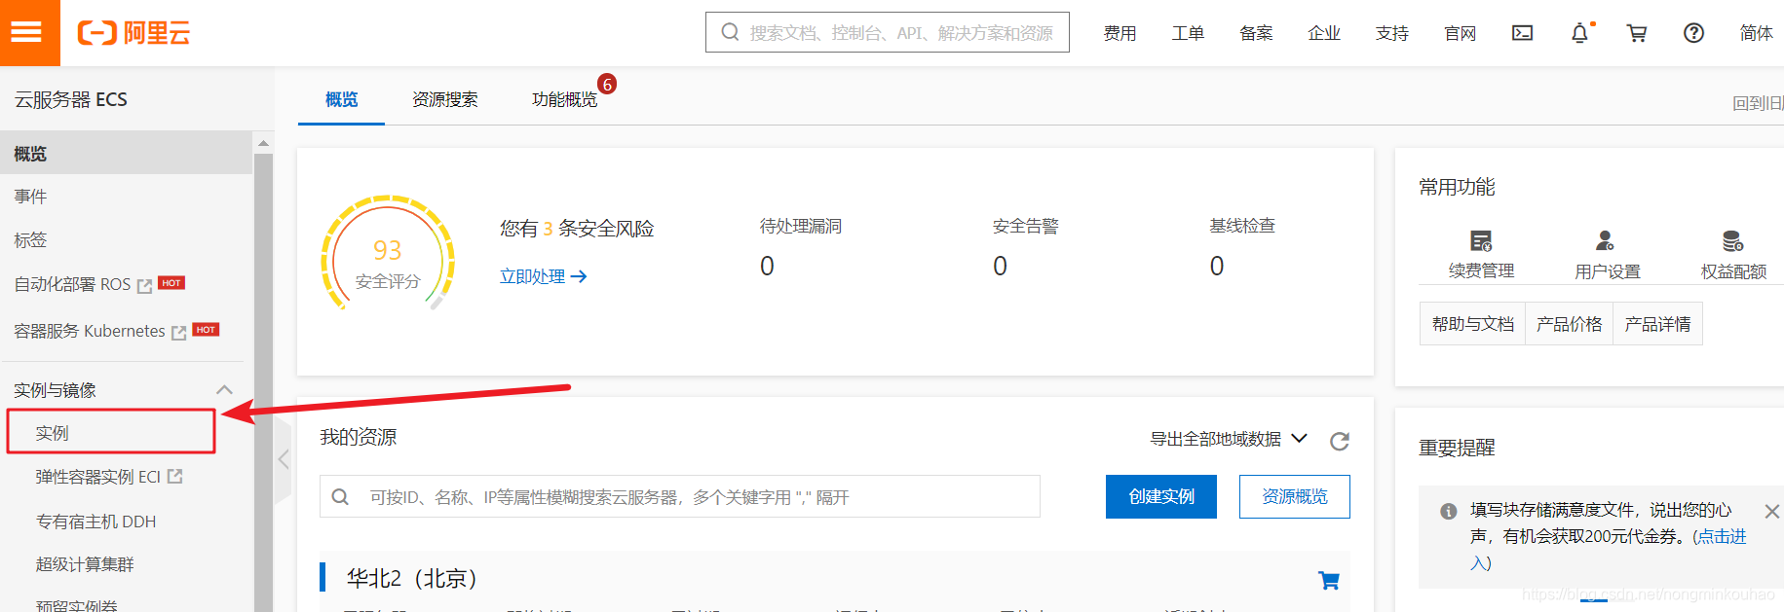Screen dimensions: 1784x612
Task: Open the 备案 menu
Action: 1256,33
